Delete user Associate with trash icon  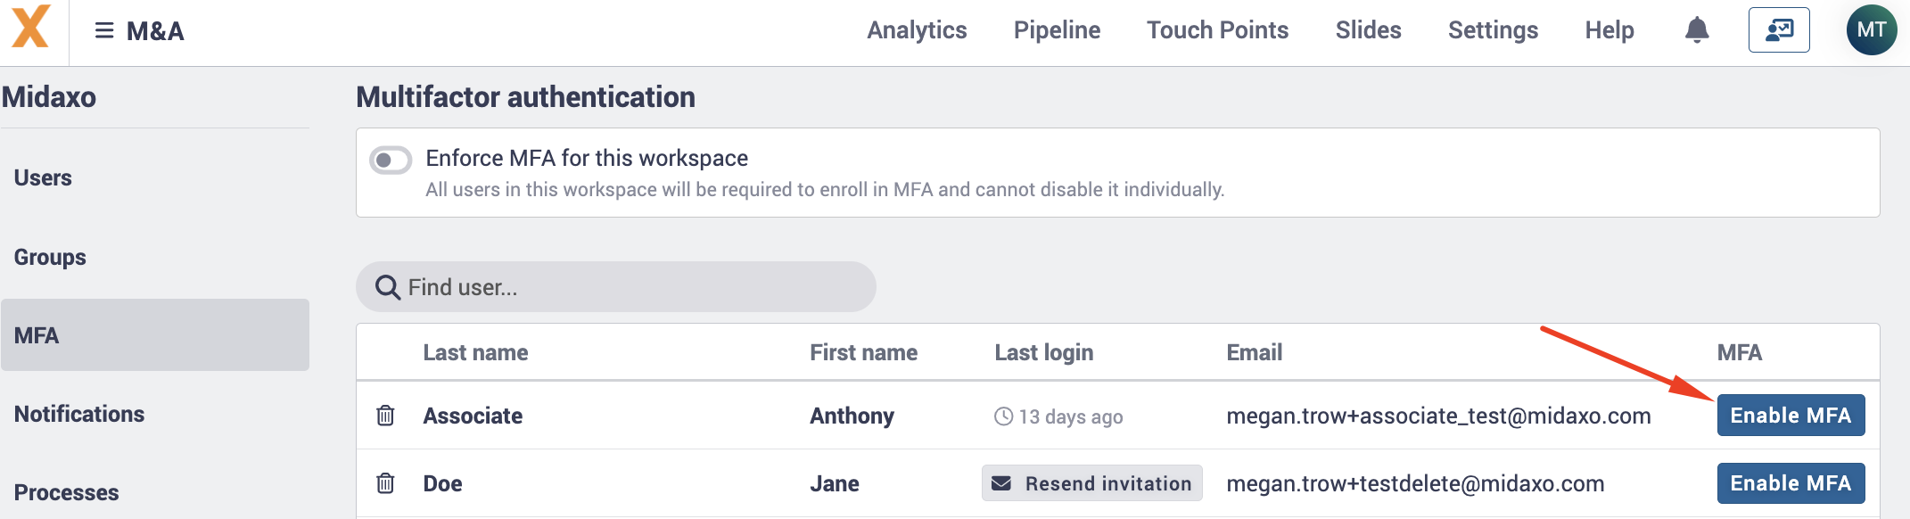(x=385, y=416)
